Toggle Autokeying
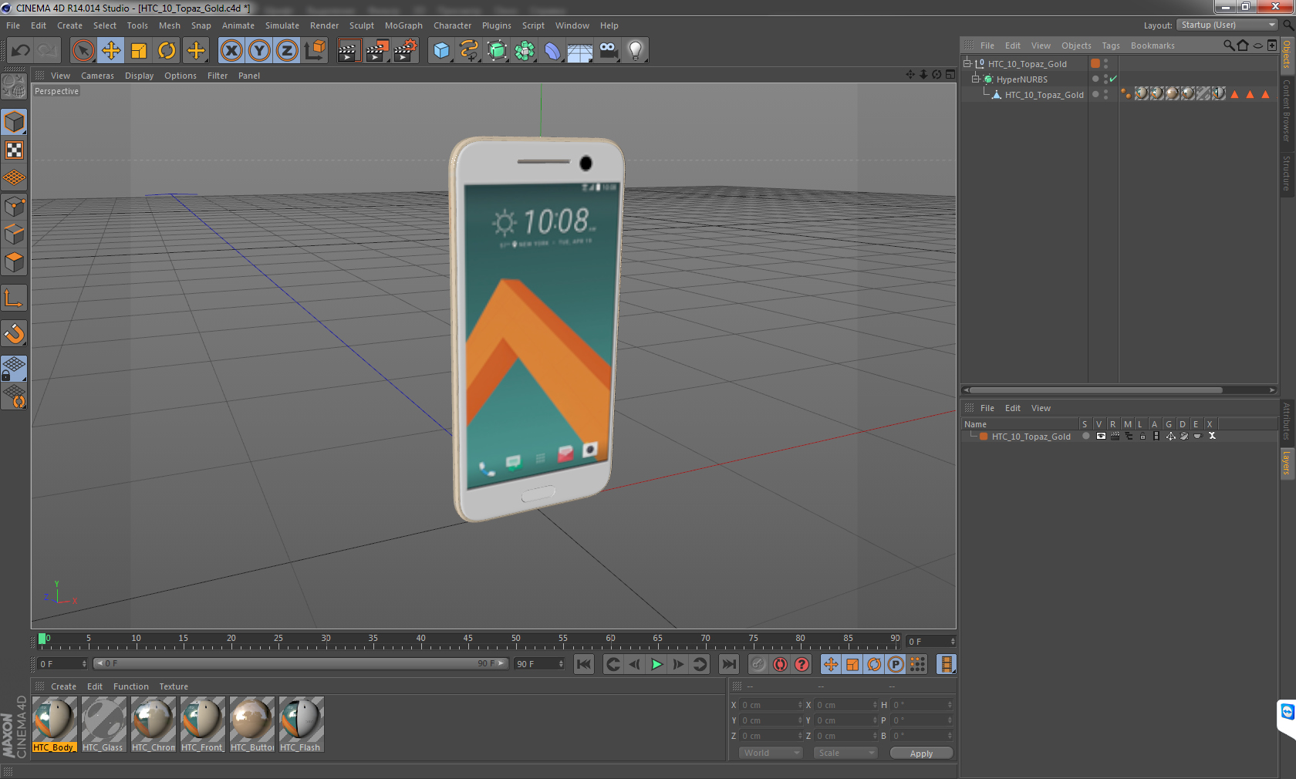This screenshot has width=1296, height=779. pos(780,664)
